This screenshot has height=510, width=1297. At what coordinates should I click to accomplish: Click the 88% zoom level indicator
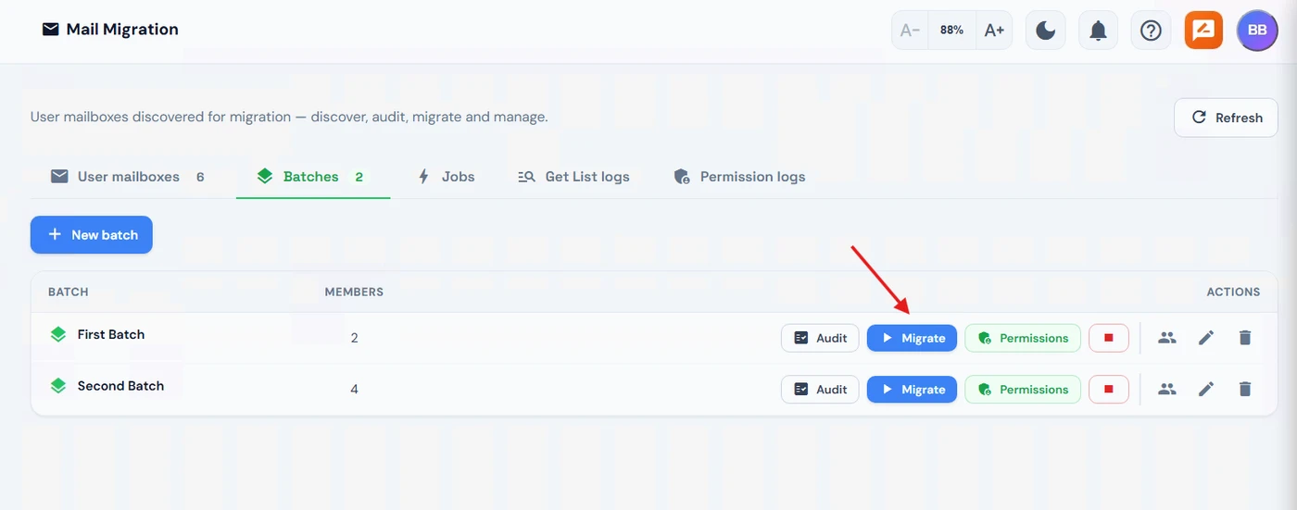click(951, 30)
